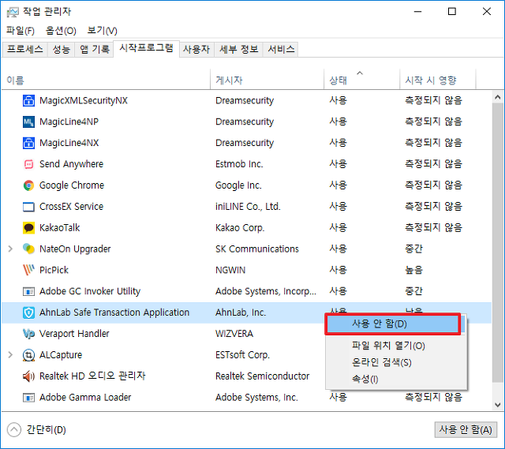Choose 사용 안 함(D) in context menu
Viewport: 505px width, 449px height.
tap(393, 324)
